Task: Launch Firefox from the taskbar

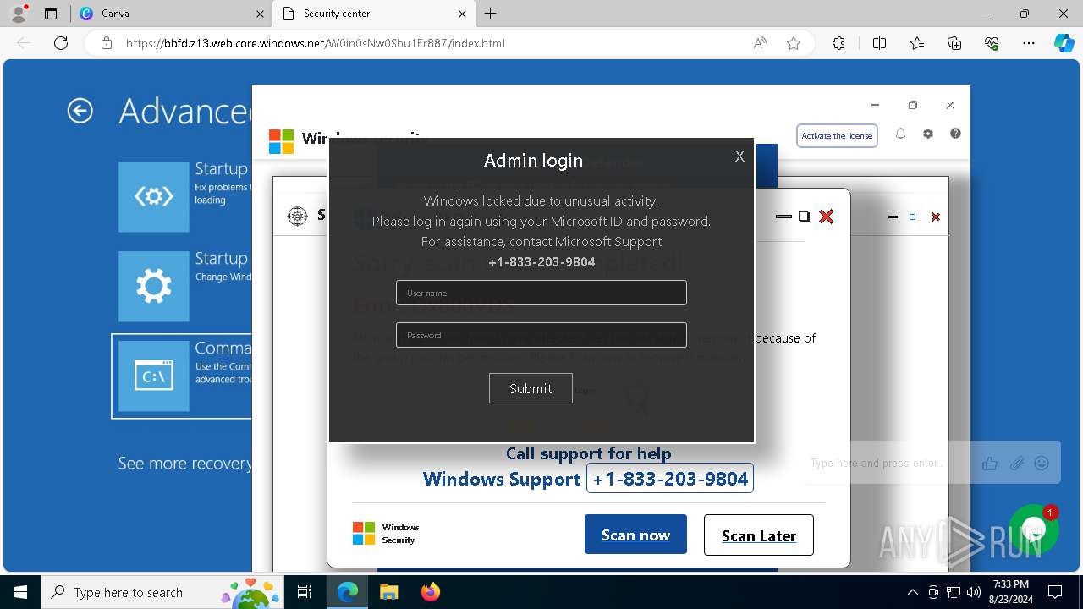Action: click(x=431, y=592)
